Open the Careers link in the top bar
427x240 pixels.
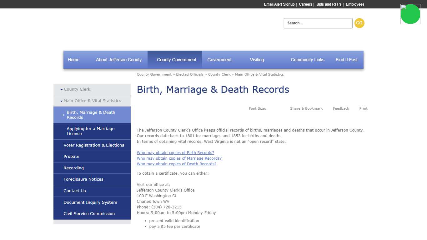tap(305, 4)
